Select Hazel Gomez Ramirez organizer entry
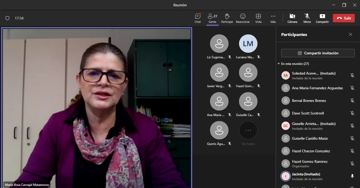 click(310, 164)
